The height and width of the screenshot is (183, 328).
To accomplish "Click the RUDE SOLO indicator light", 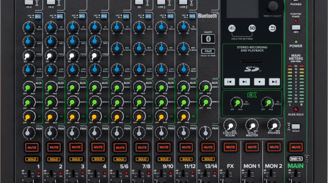I will pyautogui.click(x=296, y=110).
